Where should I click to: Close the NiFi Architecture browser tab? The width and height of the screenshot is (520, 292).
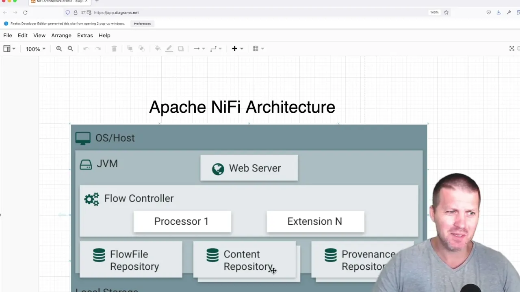(x=86, y=1)
